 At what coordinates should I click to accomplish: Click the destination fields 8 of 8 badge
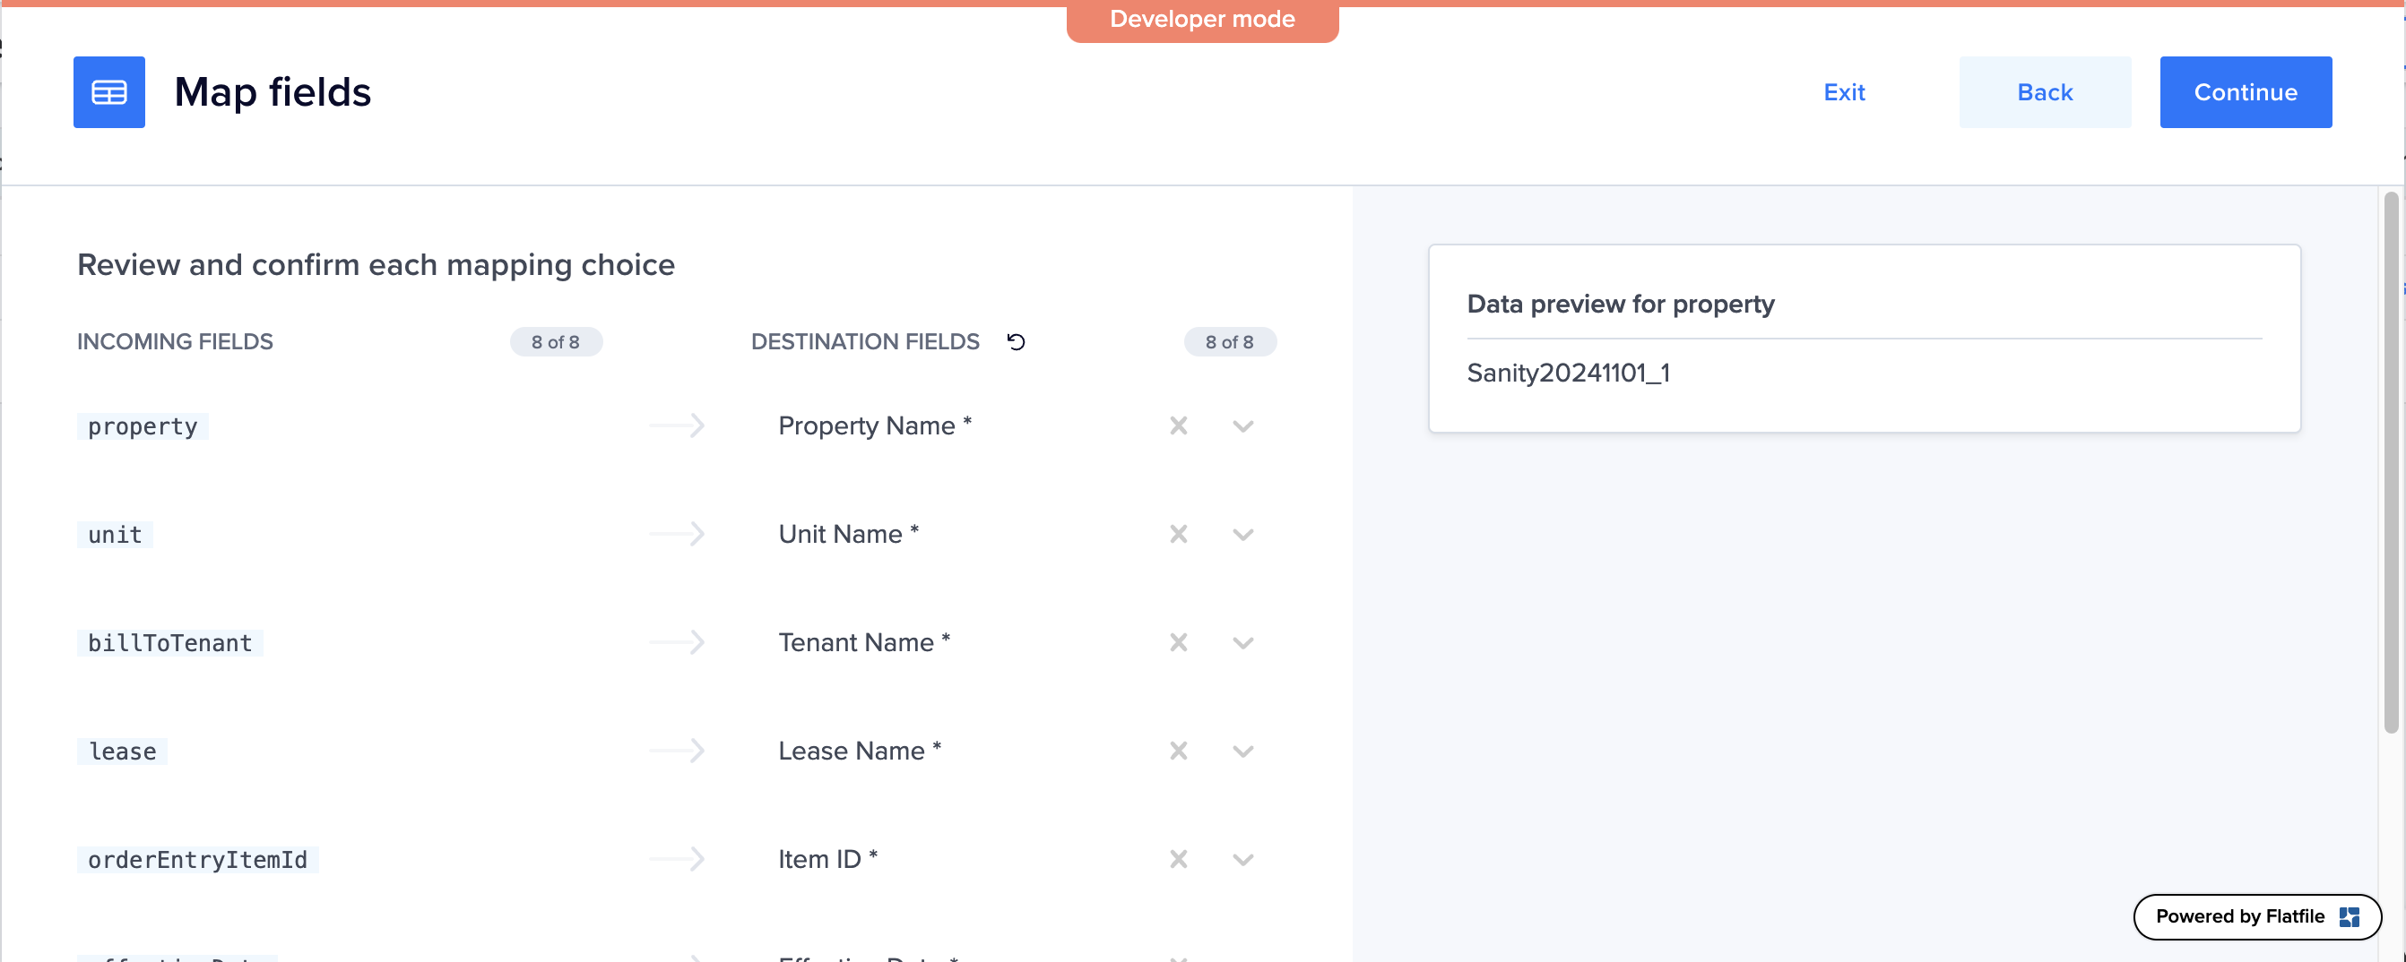click(x=1230, y=342)
